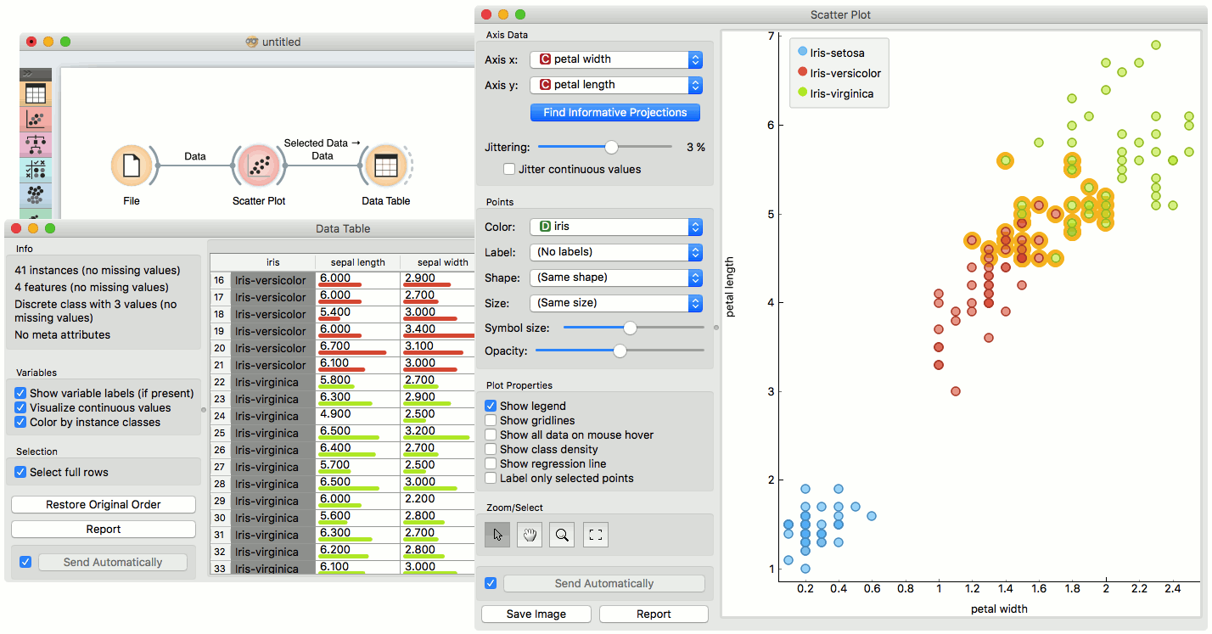Open the Unsupervised widget category icon
The height and width of the screenshot is (634, 1212).
[36, 195]
